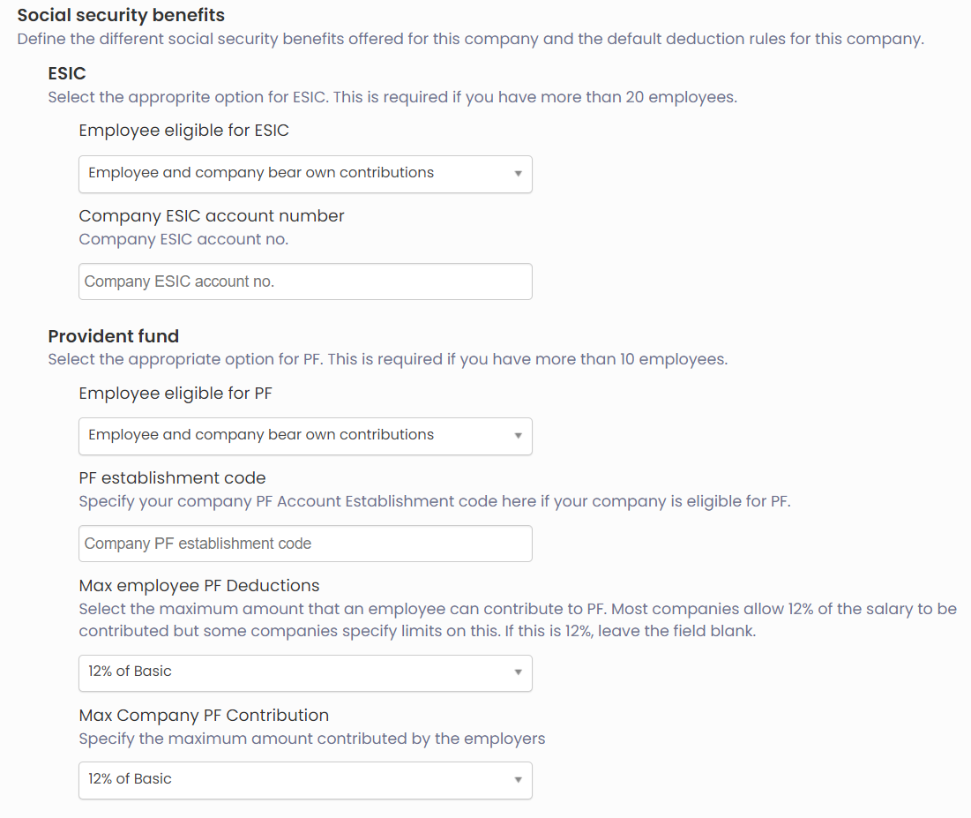971x818 pixels.
Task: Click the arrow icon for Max Company PF Contribution
Action: coord(518,780)
